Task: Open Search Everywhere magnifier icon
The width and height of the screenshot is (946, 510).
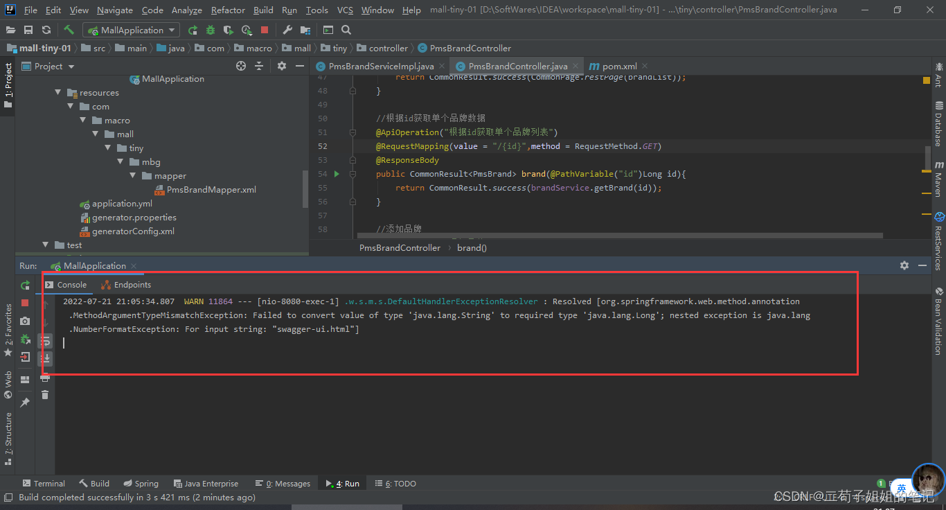Action: 346,30
